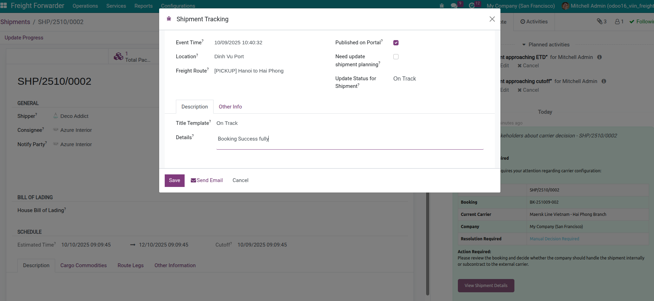Click the Save button
This screenshot has height=301, width=654.
(x=174, y=180)
